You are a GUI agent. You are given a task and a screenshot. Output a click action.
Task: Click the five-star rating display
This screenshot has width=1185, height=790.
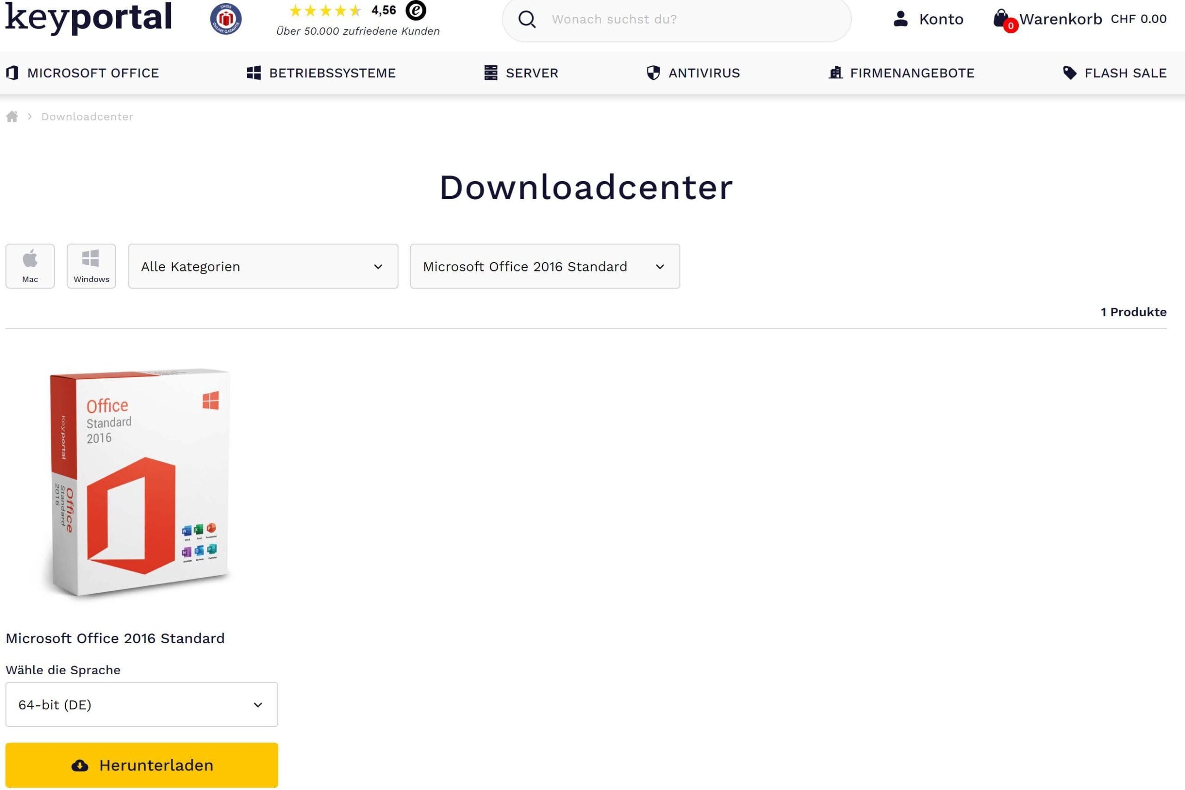[x=325, y=11]
